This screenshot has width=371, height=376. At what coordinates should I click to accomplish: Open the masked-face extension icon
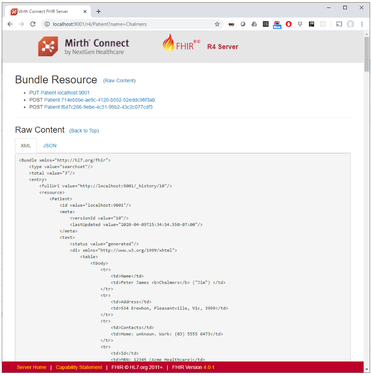tap(231, 24)
